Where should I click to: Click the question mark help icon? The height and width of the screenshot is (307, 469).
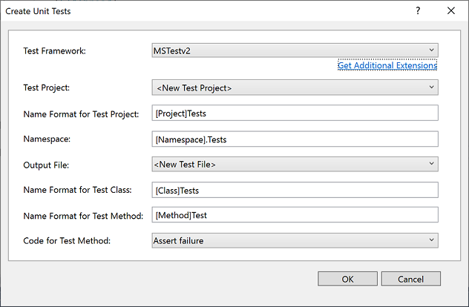click(418, 11)
